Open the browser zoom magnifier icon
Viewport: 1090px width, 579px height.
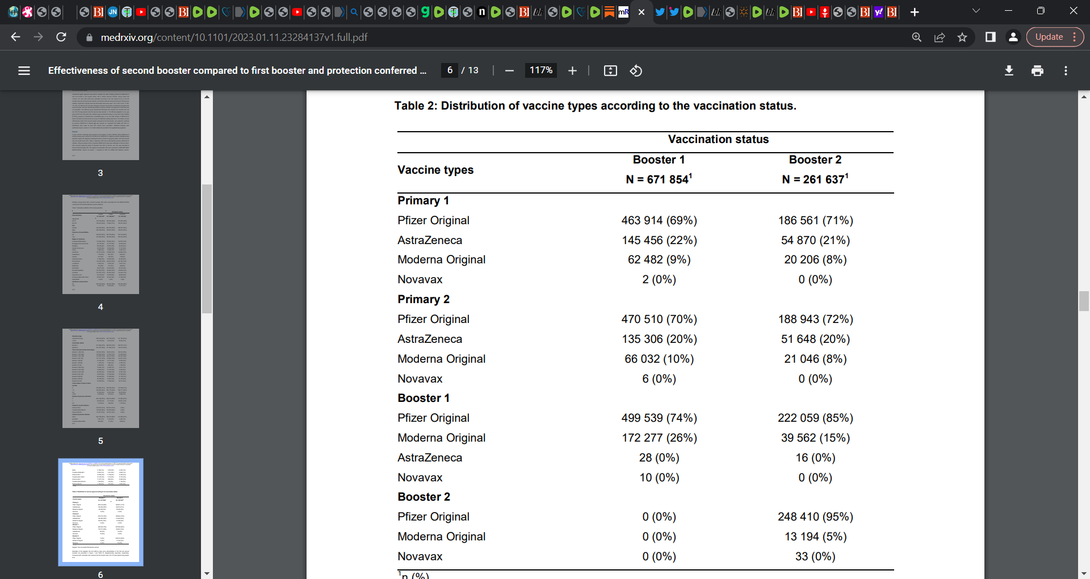(916, 37)
